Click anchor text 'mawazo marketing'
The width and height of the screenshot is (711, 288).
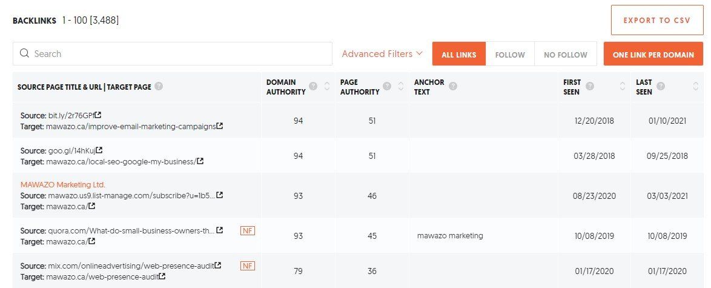point(450,236)
